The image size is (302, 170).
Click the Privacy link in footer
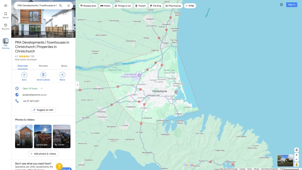tap(257, 169)
